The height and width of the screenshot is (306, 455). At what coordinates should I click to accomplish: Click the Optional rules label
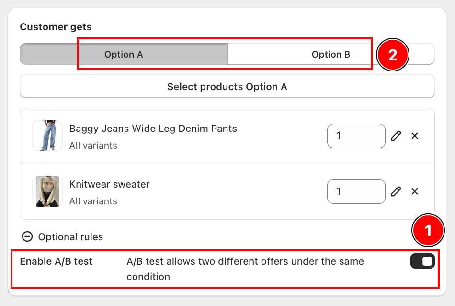tap(70, 237)
